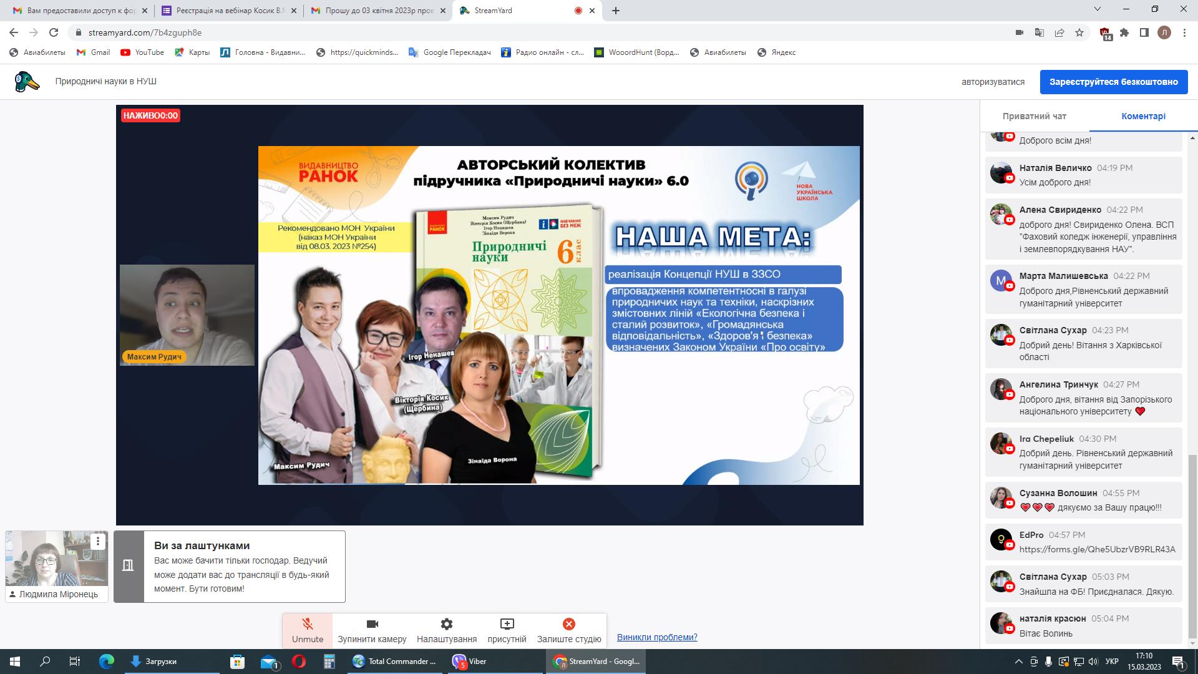Bookmark this page with star
Image resolution: width=1198 pixels, height=674 pixels.
pos(1079,32)
